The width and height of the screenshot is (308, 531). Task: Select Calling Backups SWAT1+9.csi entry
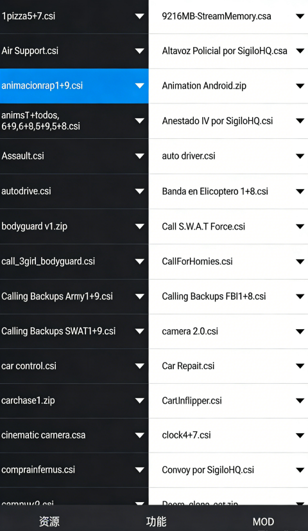coord(74,331)
